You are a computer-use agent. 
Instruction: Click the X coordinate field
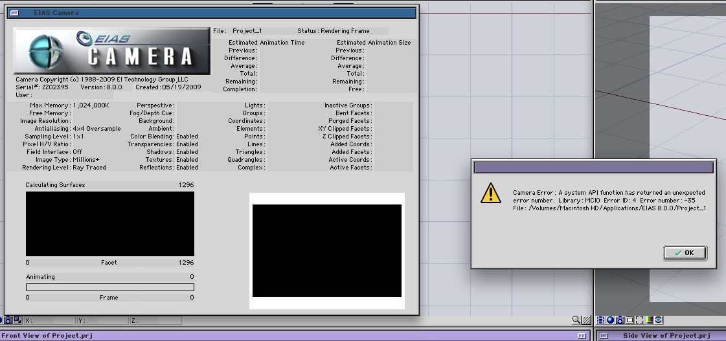(x=51, y=320)
